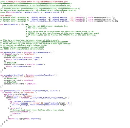This screenshot has width=130, height=128.
Task: Click the permanentRegister variable name
Action: click(12, 91)
